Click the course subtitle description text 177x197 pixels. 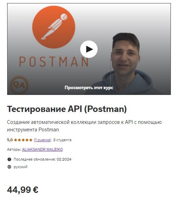(x=84, y=126)
